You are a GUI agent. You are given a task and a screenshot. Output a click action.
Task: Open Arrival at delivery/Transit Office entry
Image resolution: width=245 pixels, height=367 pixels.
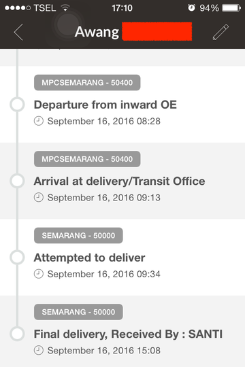pos(122,181)
